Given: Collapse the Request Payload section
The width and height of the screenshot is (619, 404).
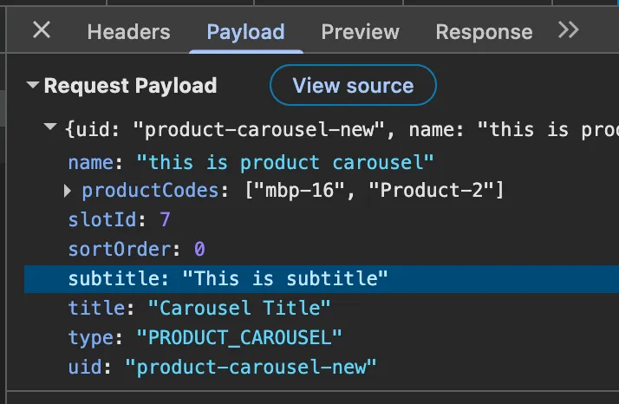Looking at the screenshot, I should click(x=33, y=84).
